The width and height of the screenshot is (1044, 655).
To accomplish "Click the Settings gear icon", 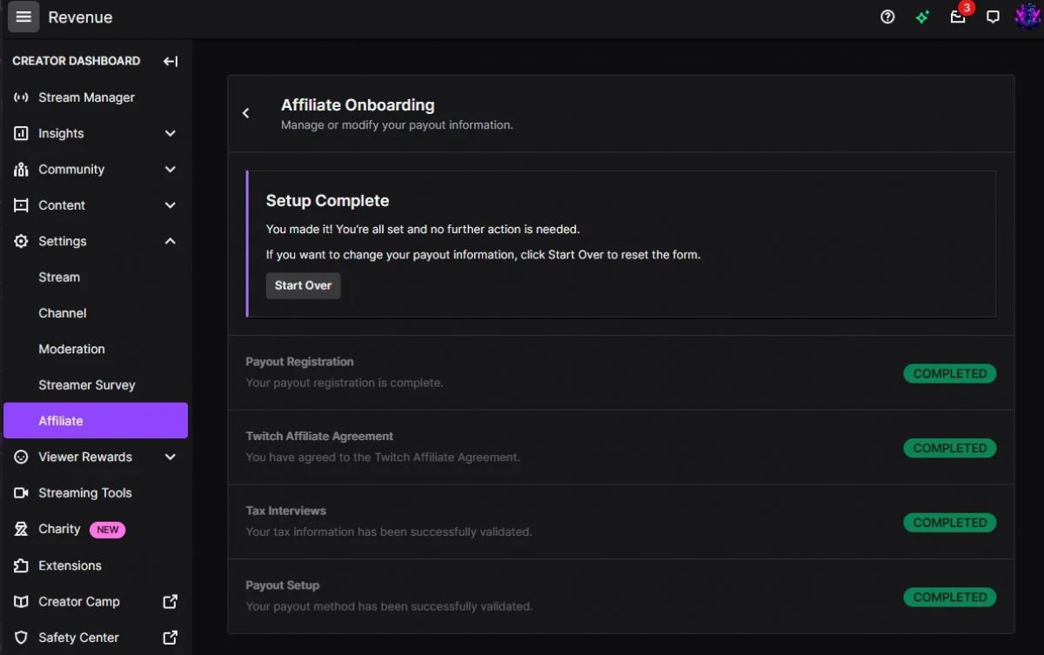I will coord(21,241).
